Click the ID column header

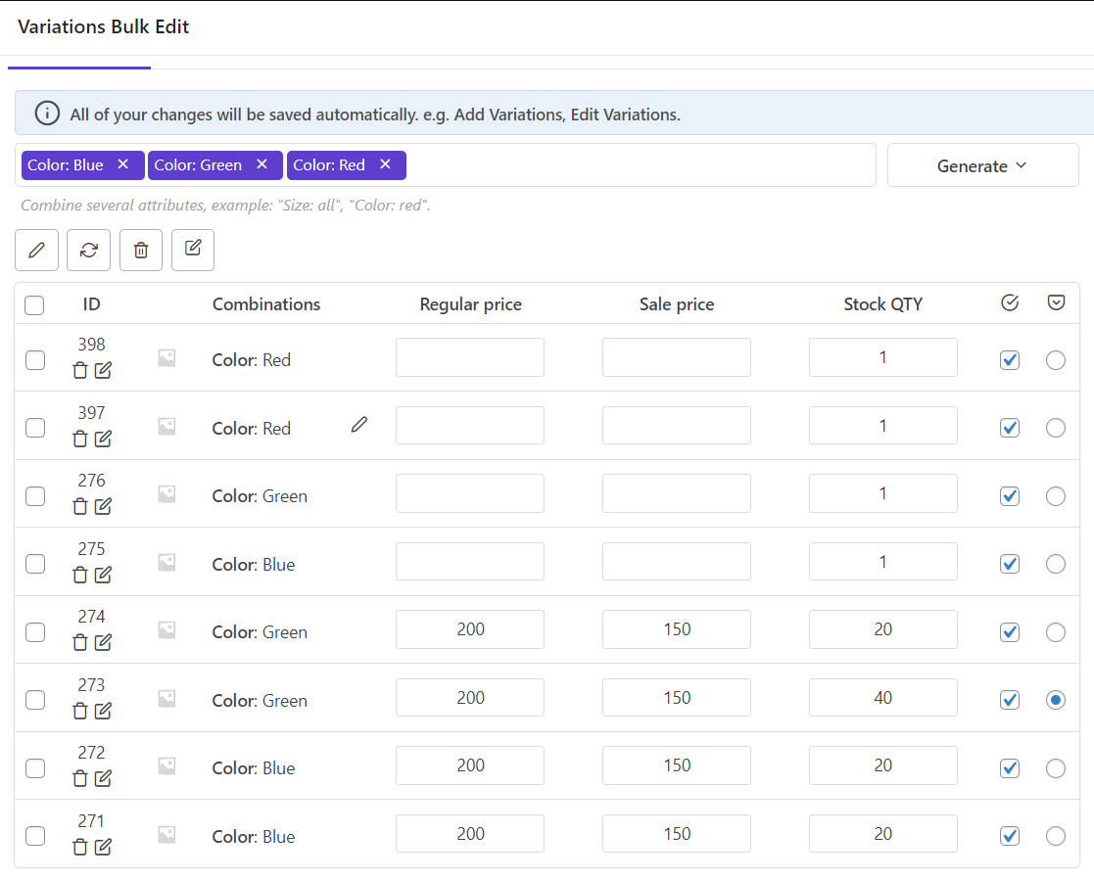click(91, 304)
